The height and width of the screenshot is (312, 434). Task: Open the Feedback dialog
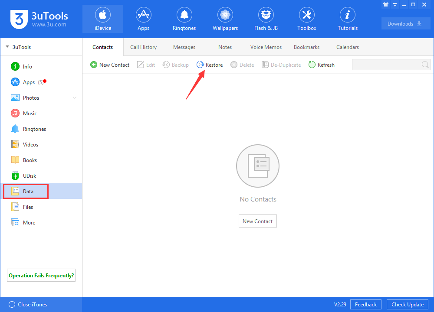point(365,304)
